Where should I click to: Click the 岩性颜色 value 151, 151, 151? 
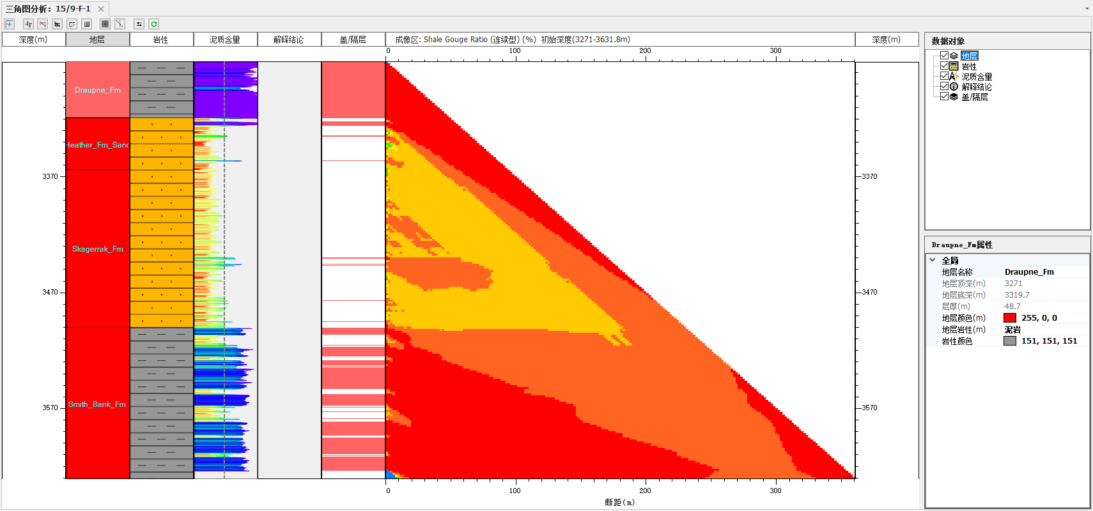pyautogui.click(x=1049, y=340)
